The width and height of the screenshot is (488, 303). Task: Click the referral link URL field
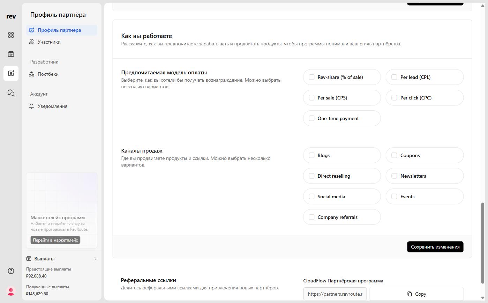pyautogui.click(x=335, y=294)
